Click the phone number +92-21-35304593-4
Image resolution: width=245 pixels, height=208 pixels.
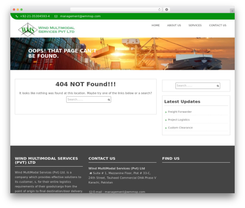(35, 16)
